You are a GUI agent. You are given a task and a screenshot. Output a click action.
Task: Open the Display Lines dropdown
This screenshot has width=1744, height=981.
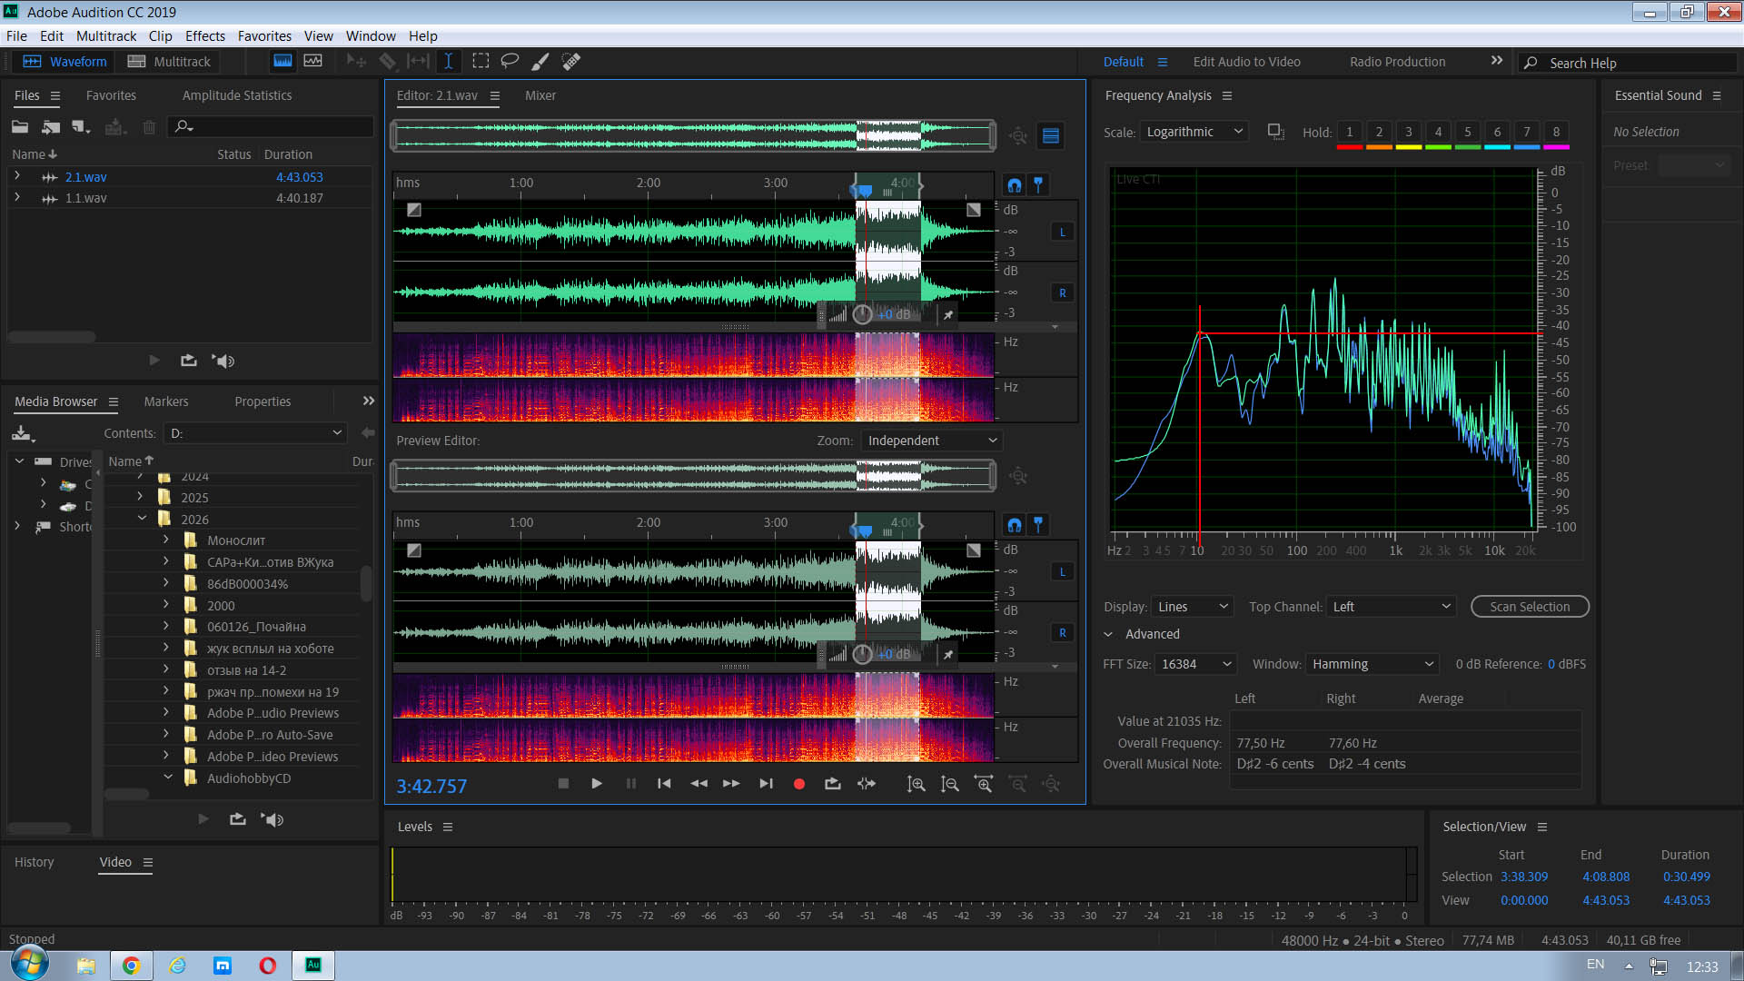1193,607
